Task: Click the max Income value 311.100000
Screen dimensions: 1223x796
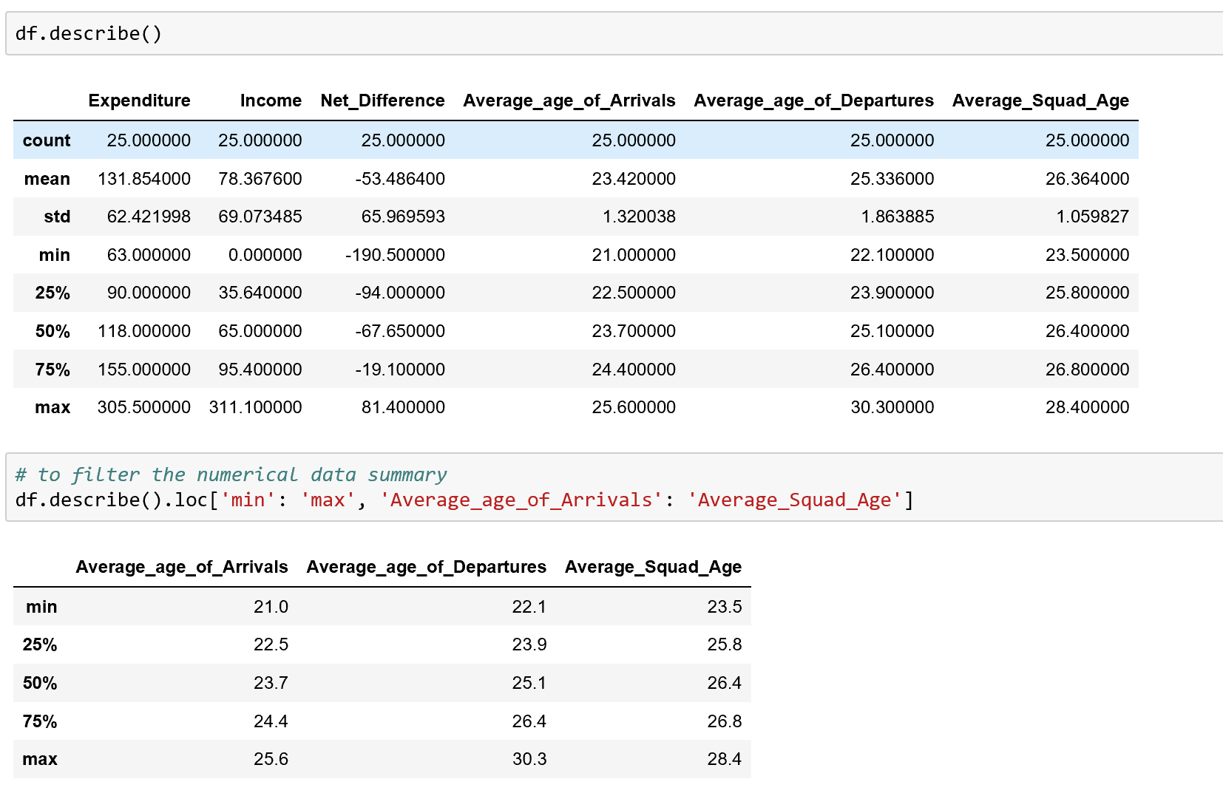Action: click(x=256, y=407)
